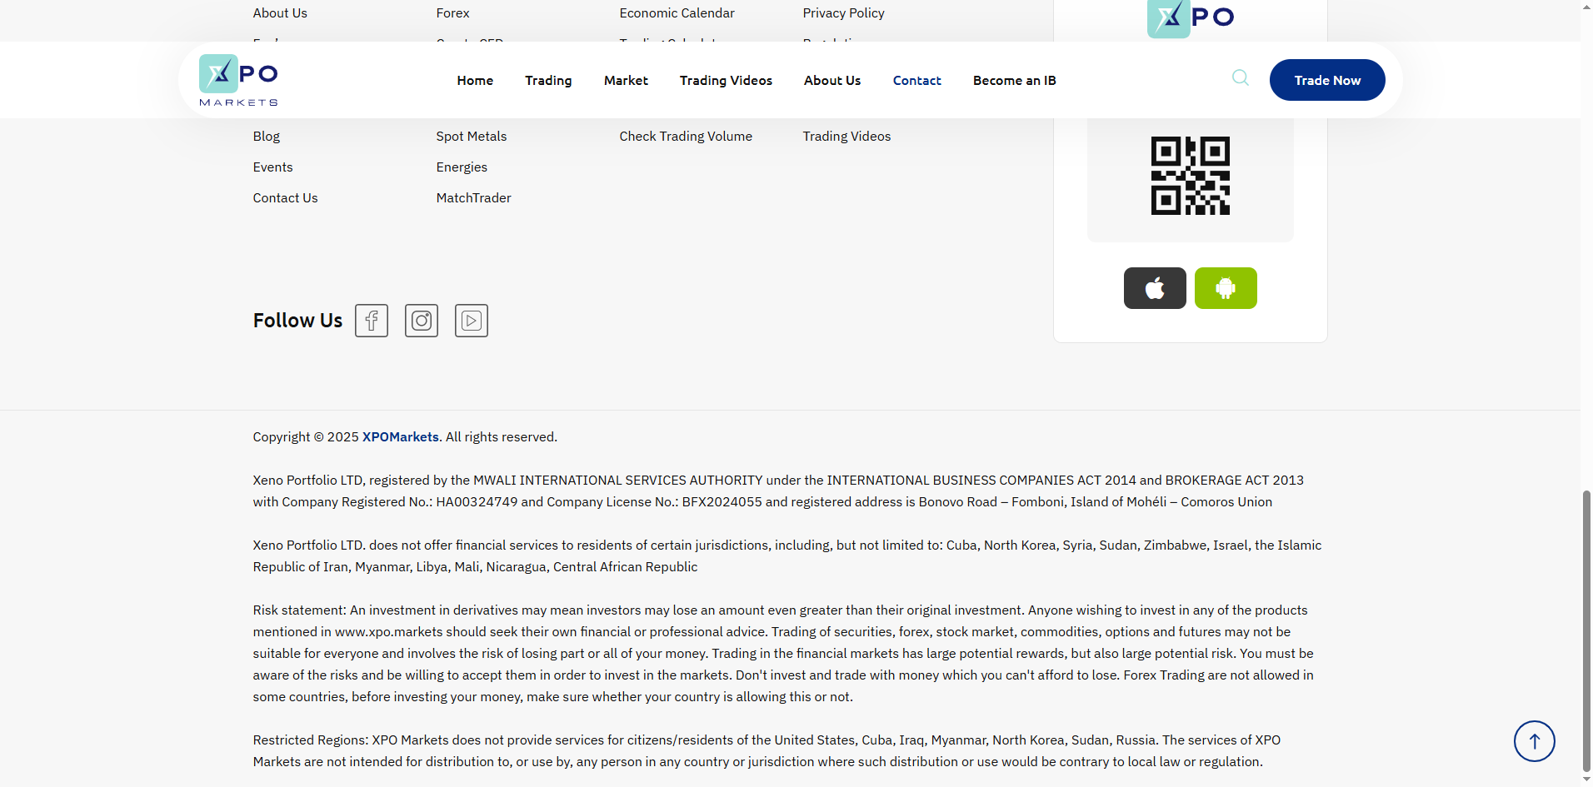Click the scroll-to-top arrow button
The height and width of the screenshot is (787, 1593).
[1534, 741]
